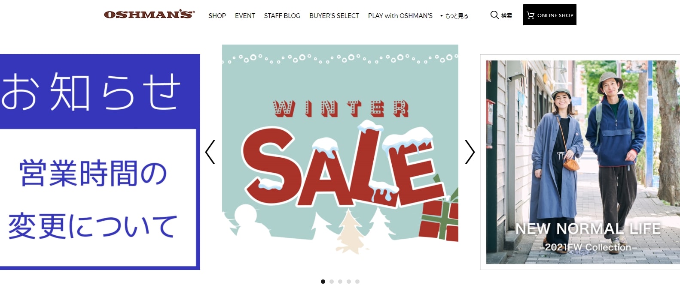The width and height of the screenshot is (680, 300).
Task: Go to the EVENT page
Action: (245, 16)
